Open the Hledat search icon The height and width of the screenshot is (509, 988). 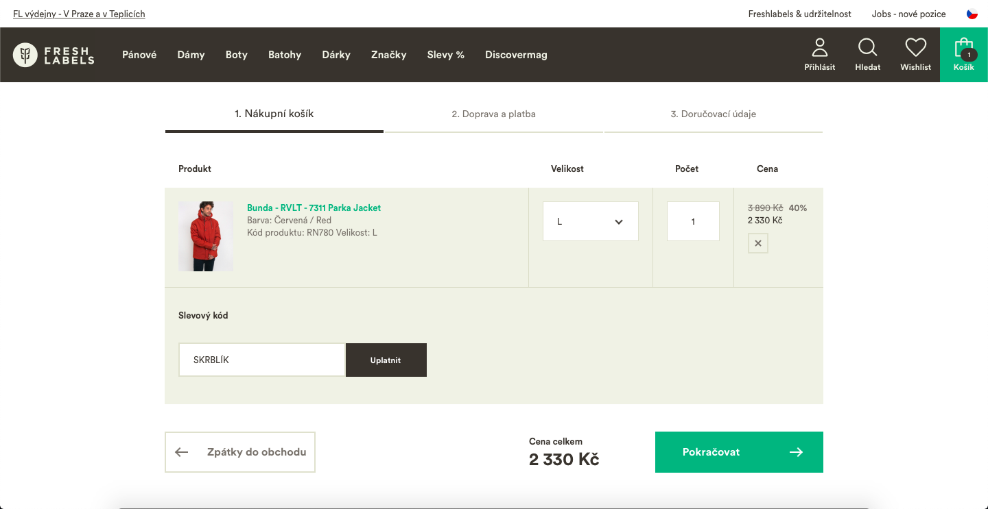pos(868,55)
